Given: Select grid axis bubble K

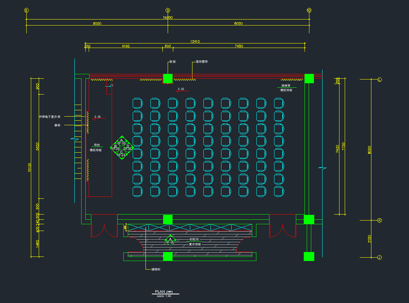Looking at the screenshot, I should tap(379, 220).
